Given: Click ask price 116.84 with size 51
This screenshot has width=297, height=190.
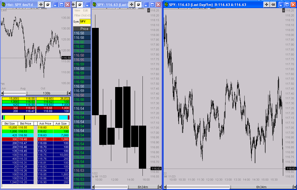Looking at the screenshot, I should (x=45, y=170).
